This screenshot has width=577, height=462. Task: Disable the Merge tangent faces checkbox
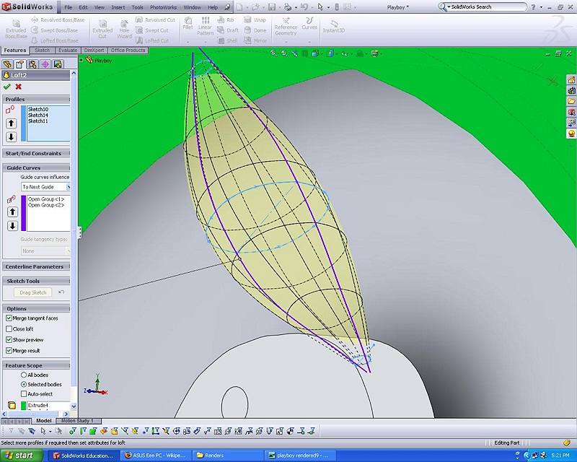coord(9,318)
